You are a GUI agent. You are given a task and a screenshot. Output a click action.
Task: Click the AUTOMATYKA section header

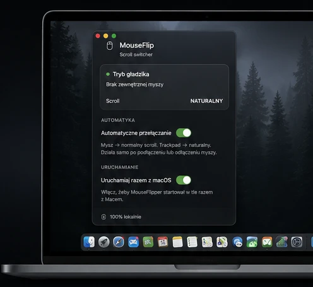pos(118,120)
